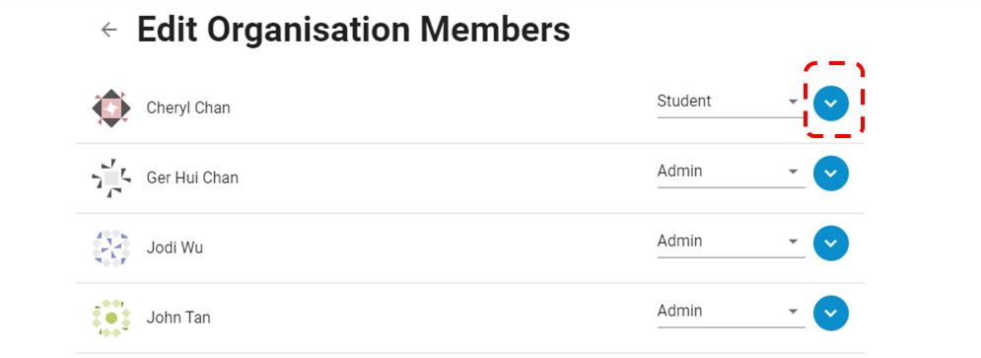The width and height of the screenshot is (981, 358).
Task: Select the Cheryl Chan name text
Action: [188, 107]
